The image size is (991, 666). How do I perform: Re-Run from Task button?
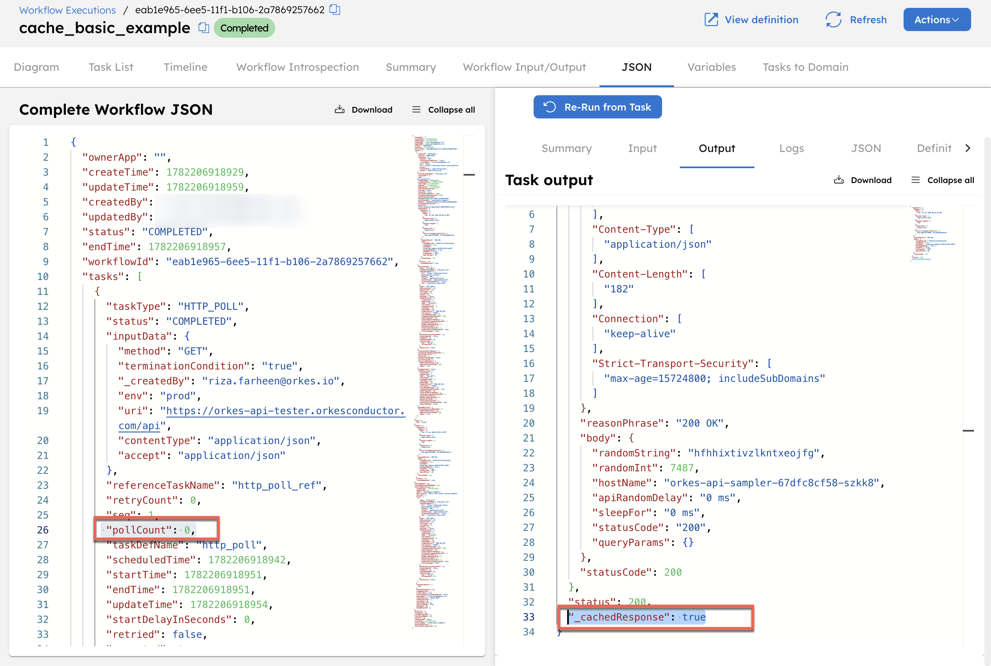(597, 107)
